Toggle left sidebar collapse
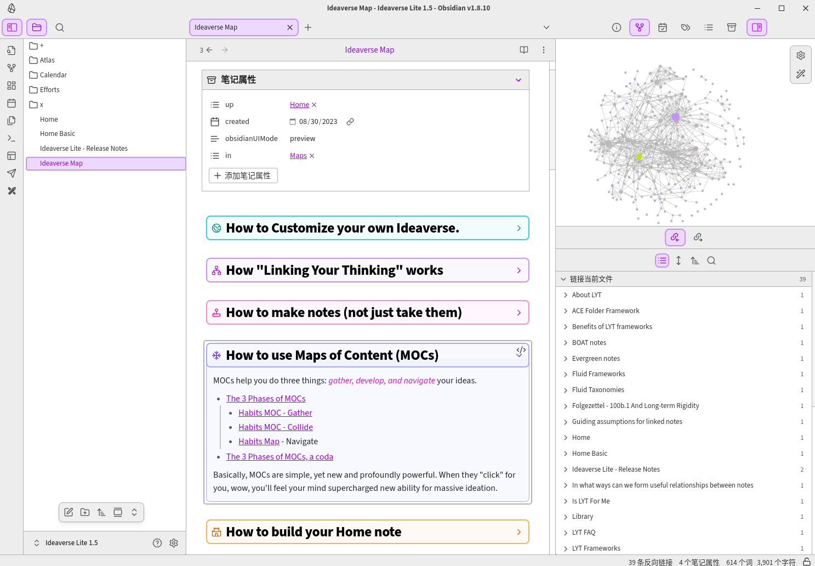 click(x=12, y=27)
